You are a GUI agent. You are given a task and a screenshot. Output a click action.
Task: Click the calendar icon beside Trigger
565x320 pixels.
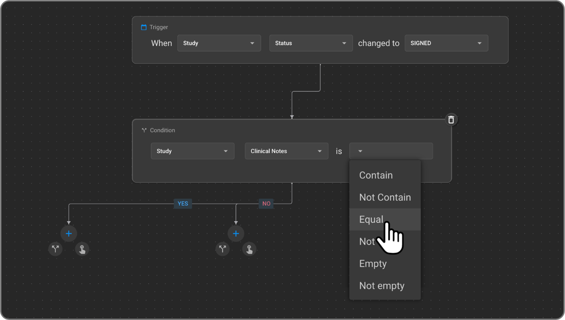point(144,27)
